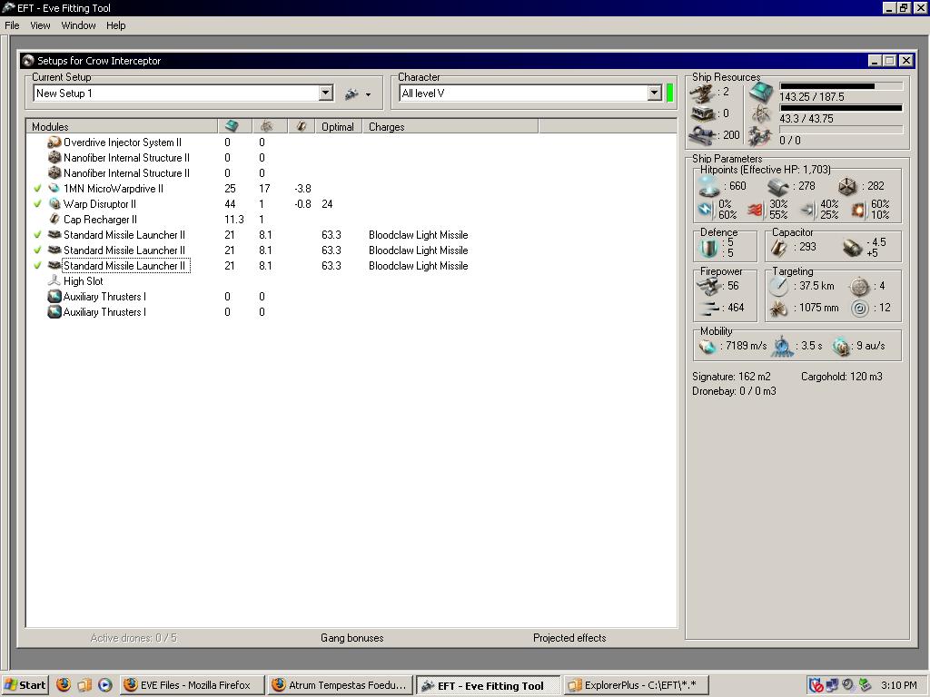
Task: Click the Active drones: 0 / 5 label
Action: click(x=134, y=638)
